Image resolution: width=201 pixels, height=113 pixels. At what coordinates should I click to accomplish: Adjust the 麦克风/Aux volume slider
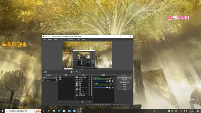(x=101, y=81)
